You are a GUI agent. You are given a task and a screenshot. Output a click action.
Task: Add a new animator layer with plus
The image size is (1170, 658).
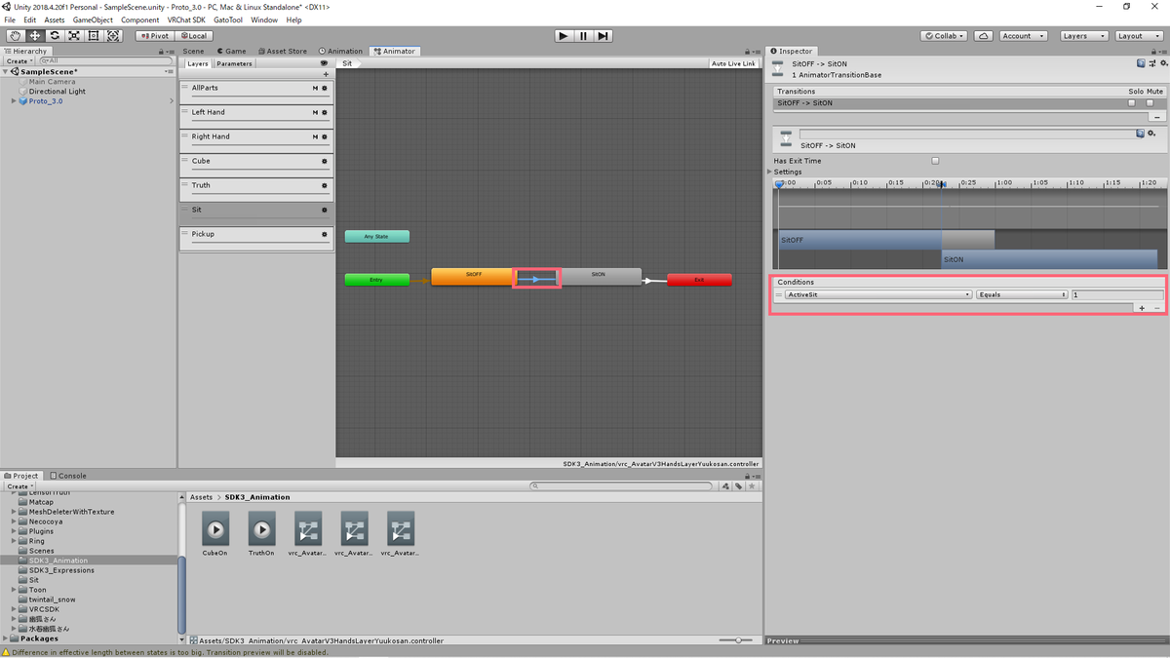[x=326, y=74]
